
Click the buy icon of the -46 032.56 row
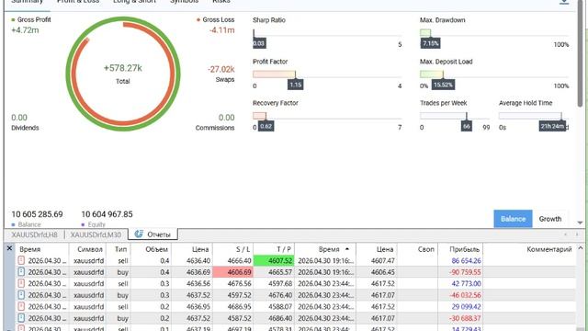click(21, 295)
